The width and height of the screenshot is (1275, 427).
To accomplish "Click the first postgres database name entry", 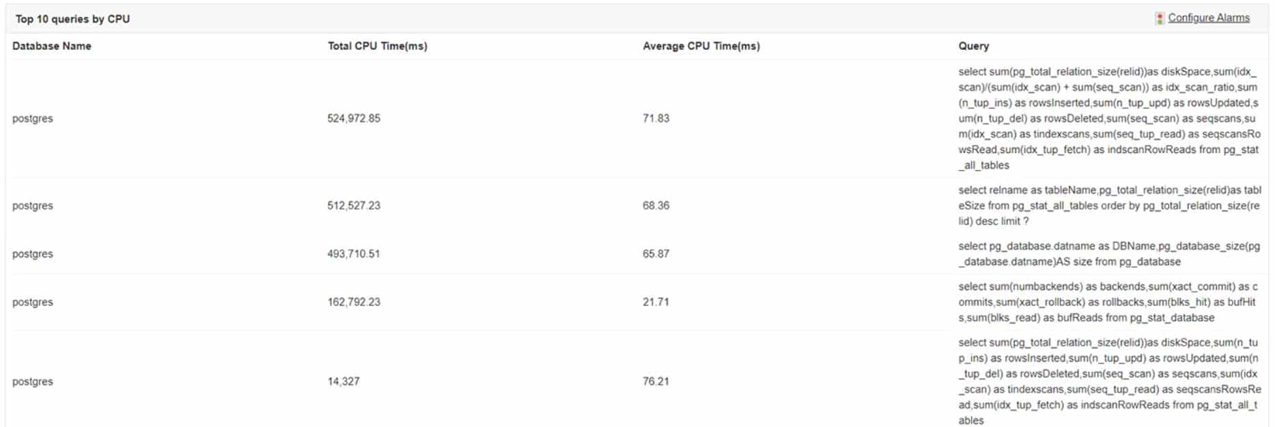I will 31,118.
